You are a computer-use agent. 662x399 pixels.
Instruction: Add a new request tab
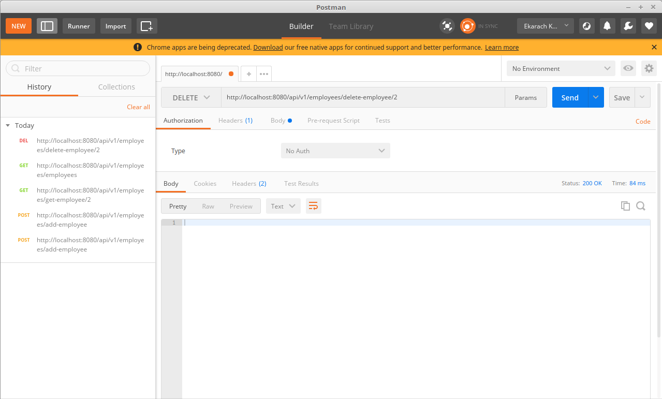248,74
